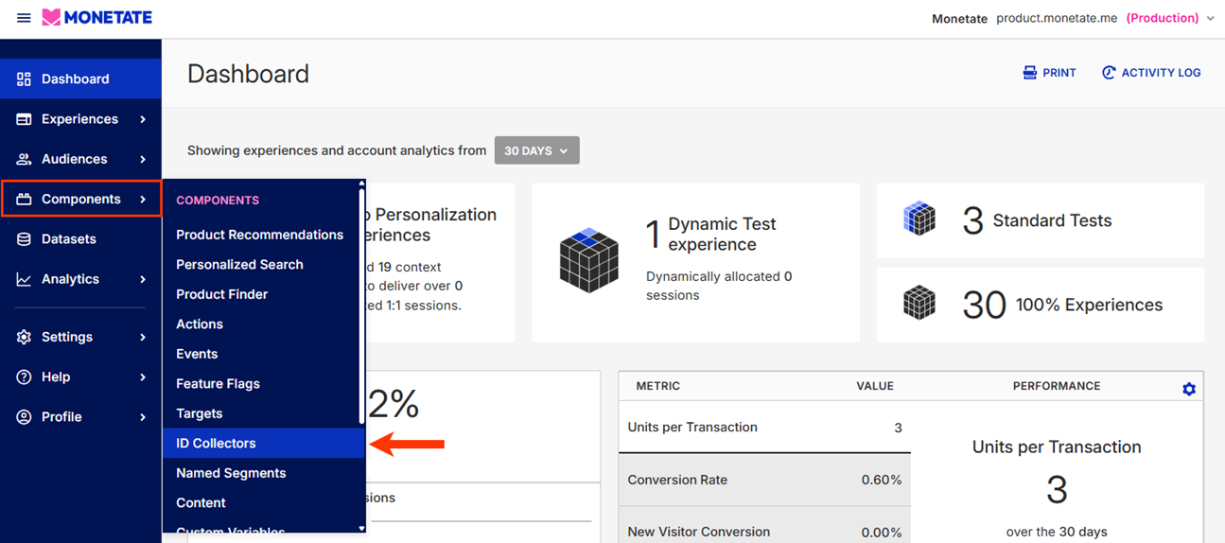Screen dimensions: 1225x543
Task: Click the VALUE column header
Action: (x=875, y=386)
